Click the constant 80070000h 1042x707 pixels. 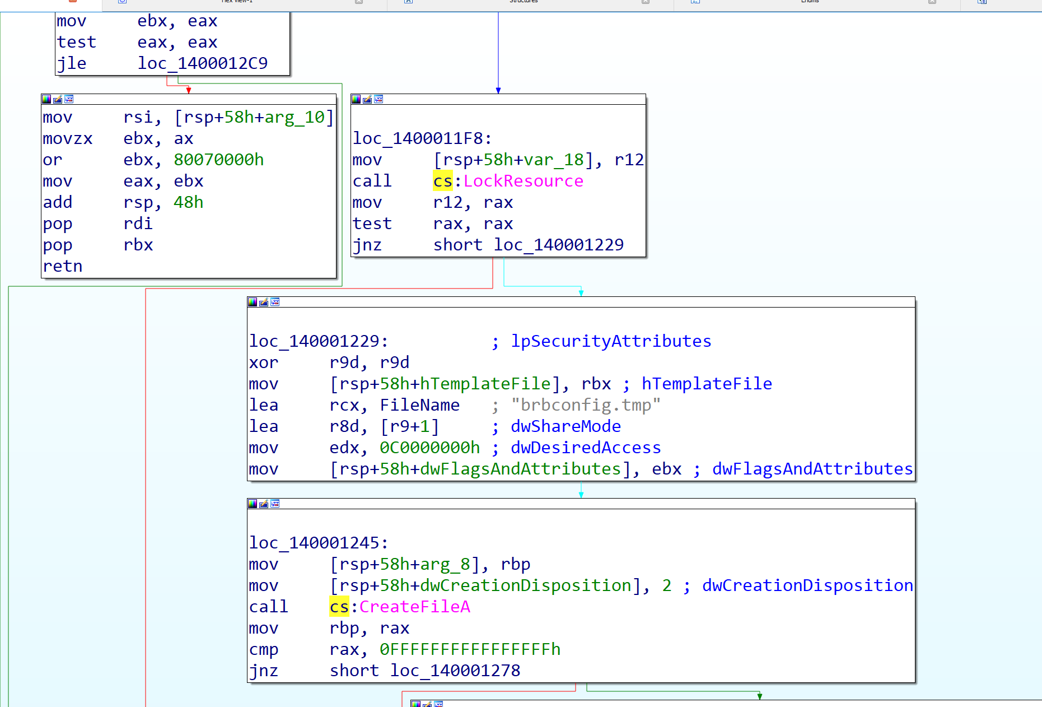218,160
